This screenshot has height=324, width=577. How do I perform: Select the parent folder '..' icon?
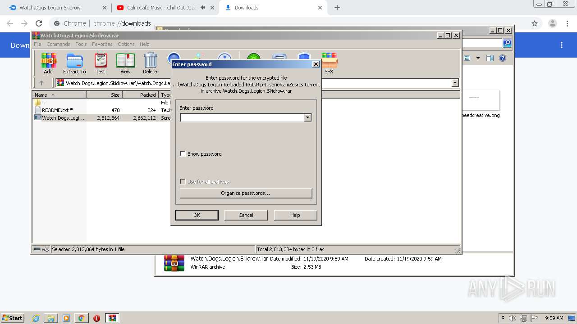click(x=38, y=103)
